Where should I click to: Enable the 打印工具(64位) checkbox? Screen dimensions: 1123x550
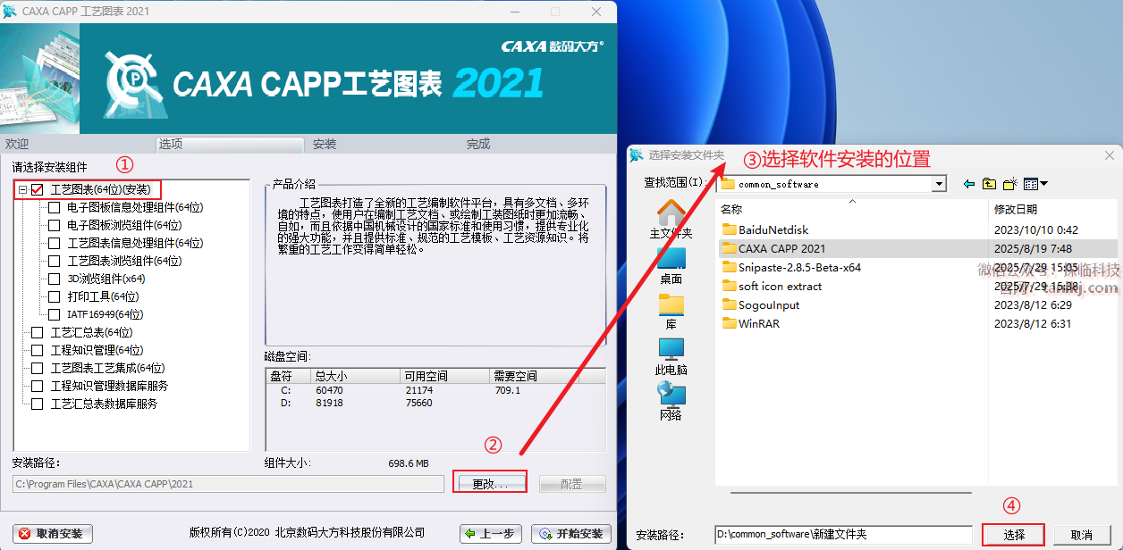coord(55,296)
